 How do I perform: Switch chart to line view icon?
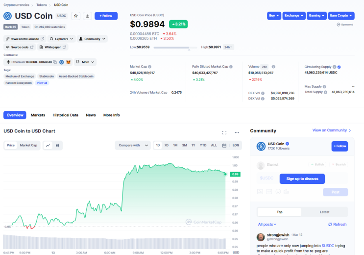48,145
